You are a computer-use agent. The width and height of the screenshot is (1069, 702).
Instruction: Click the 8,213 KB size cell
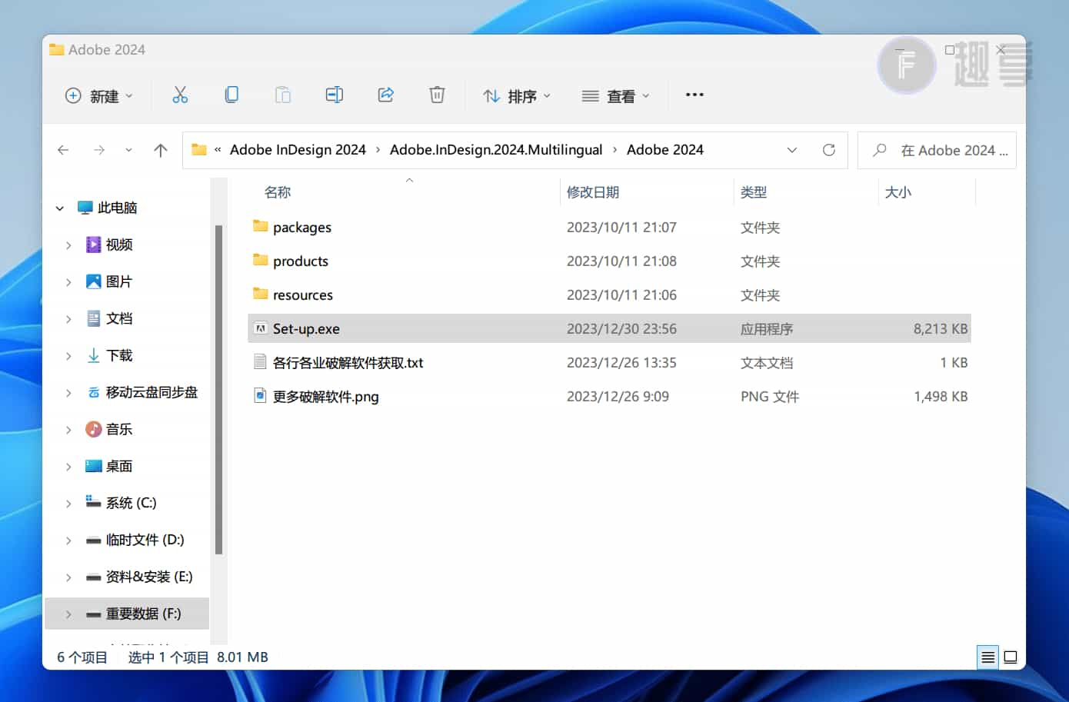pos(941,328)
